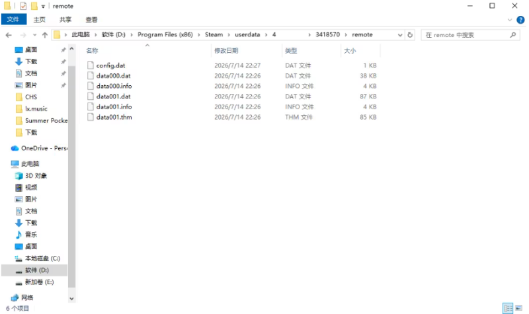529x314 pixels.
Task: Switch to details view button
Action: point(508,308)
